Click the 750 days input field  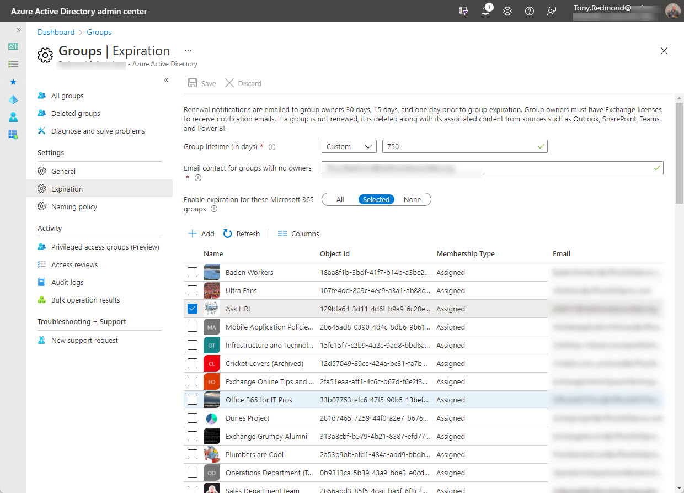coord(464,146)
